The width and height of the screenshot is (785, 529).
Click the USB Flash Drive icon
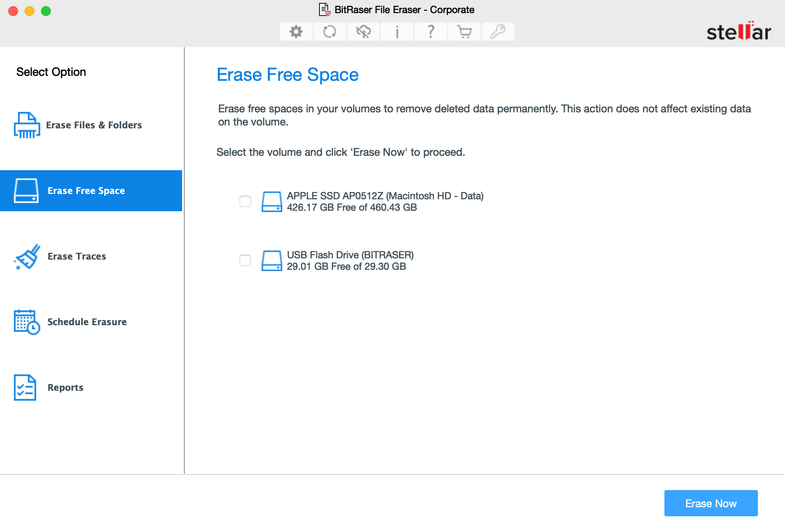[x=272, y=261]
